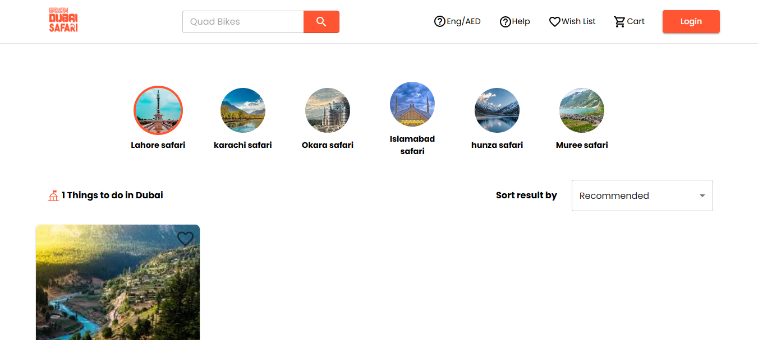Click the Islamabad safari text label
This screenshot has width=758, height=340.
pyautogui.click(x=412, y=145)
